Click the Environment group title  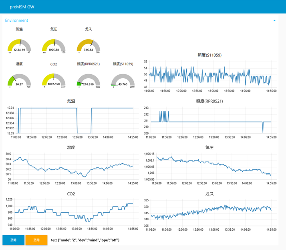(16, 20)
